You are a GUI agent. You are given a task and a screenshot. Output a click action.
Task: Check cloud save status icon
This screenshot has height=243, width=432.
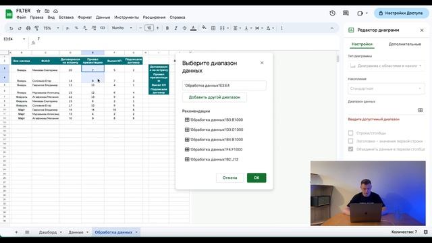click(x=55, y=11)
